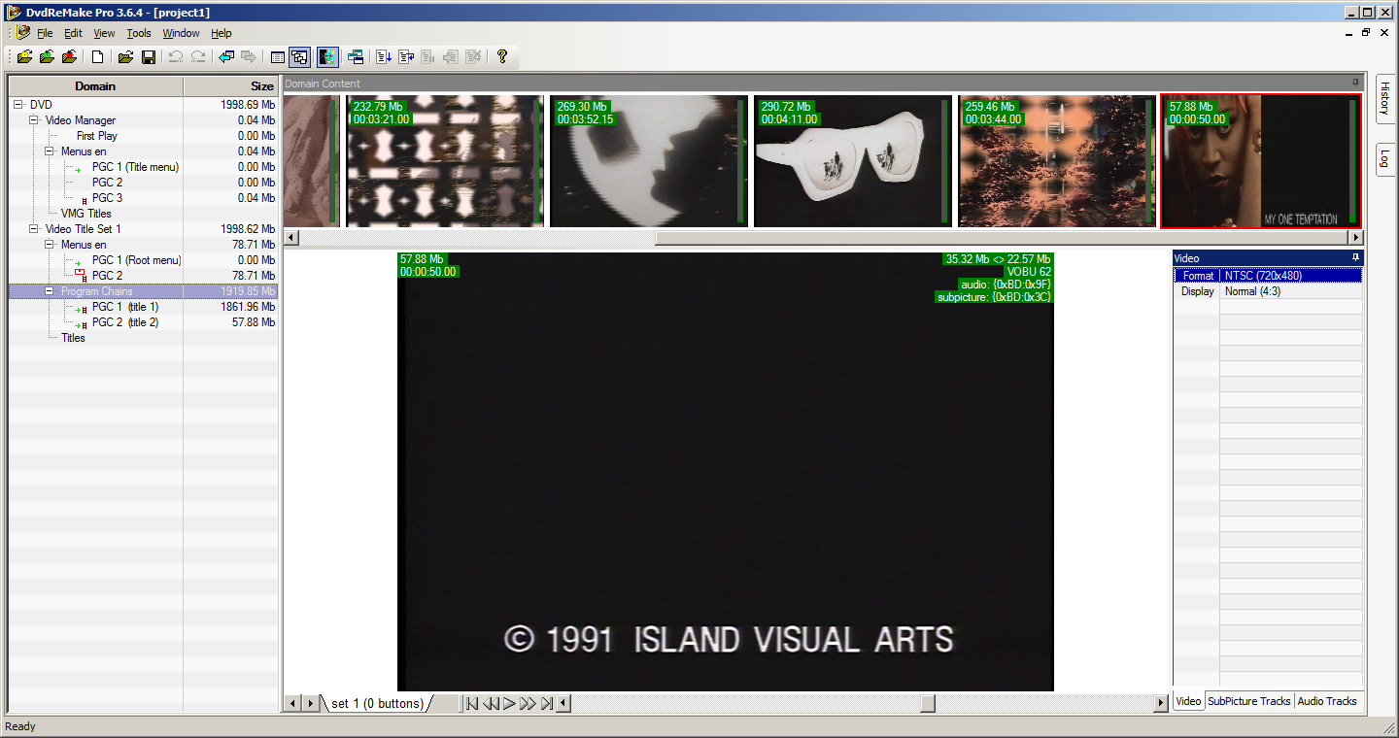Image resolution: width=1399 pixels, height=738 pixels.
Task: Open the History side tab
Action: [1385, 98]
